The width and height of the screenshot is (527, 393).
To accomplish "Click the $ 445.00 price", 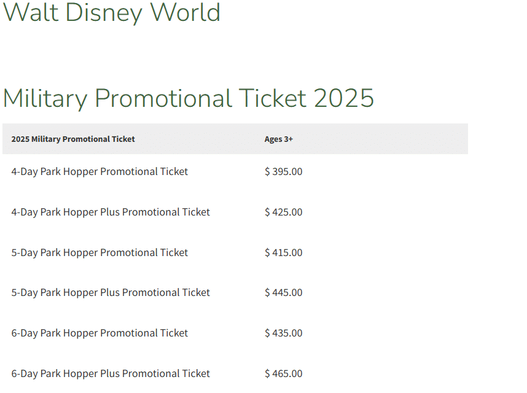I will (284, 293).
